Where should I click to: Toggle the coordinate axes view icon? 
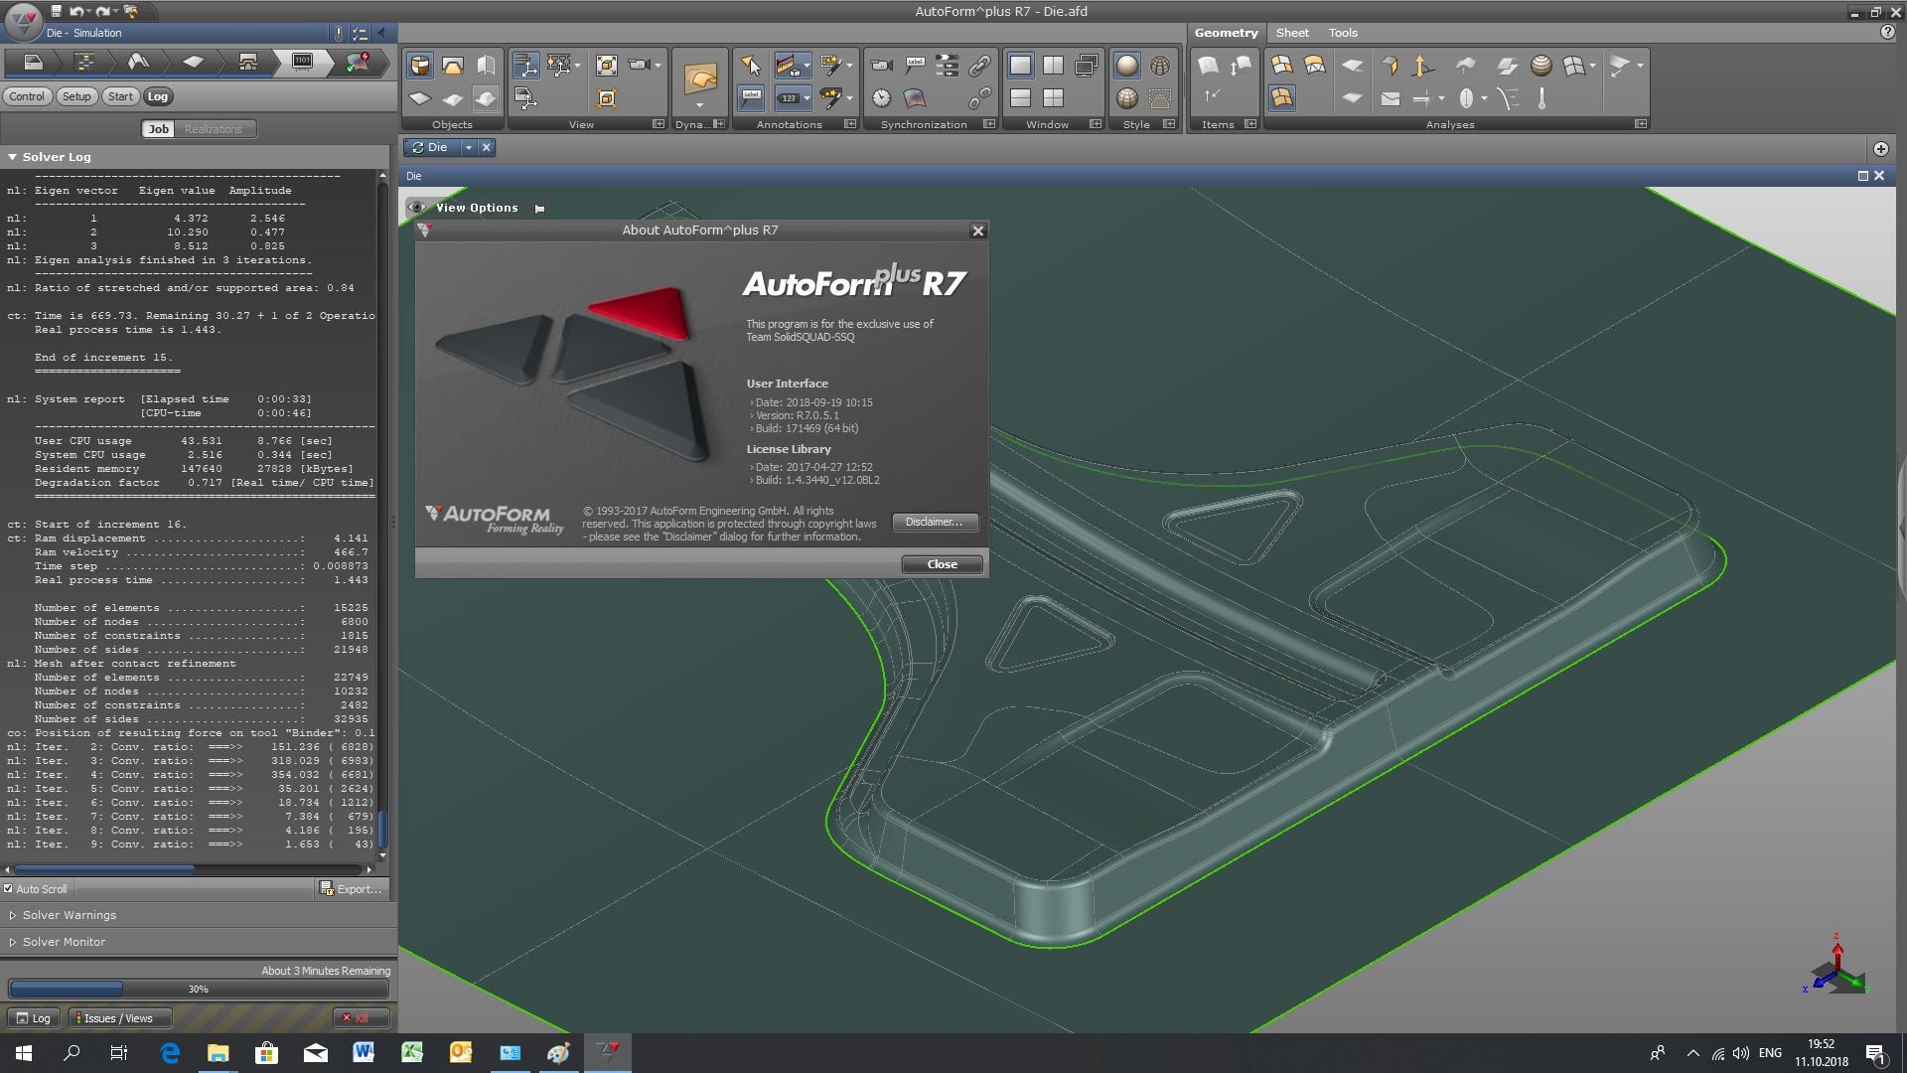tap(525, 66)
